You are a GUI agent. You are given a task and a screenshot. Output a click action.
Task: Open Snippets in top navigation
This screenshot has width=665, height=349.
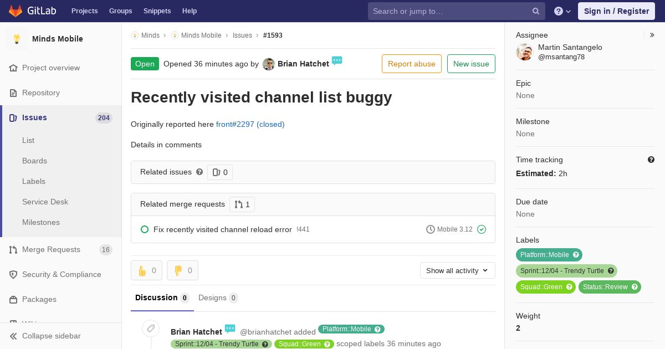point(157,11)
